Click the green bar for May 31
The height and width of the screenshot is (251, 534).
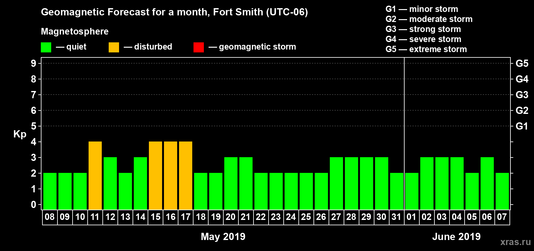(x=397, y=191)
